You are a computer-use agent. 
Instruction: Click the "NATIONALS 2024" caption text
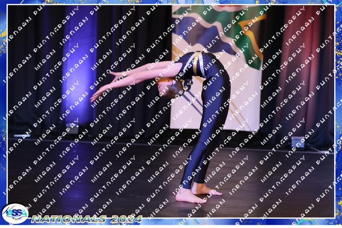[x=87, y=219]
